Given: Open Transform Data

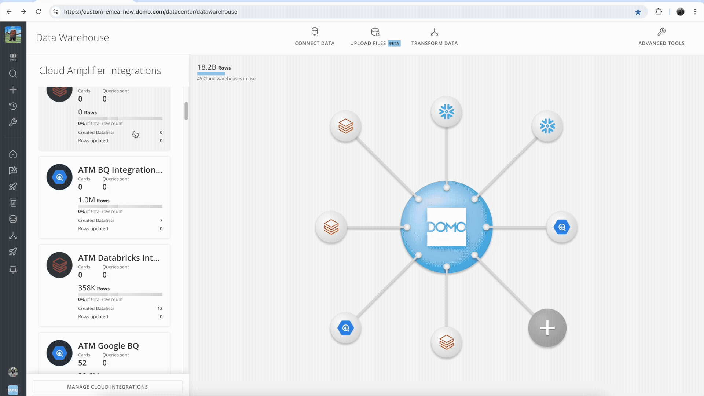Looking at the screenshot, I should point(434,37).
